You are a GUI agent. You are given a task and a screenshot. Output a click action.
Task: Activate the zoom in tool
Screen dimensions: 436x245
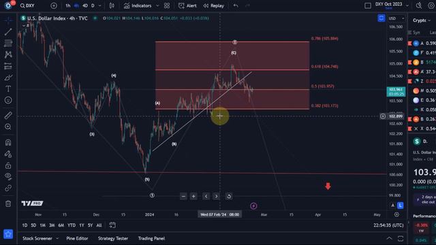[x=8, y=127]
